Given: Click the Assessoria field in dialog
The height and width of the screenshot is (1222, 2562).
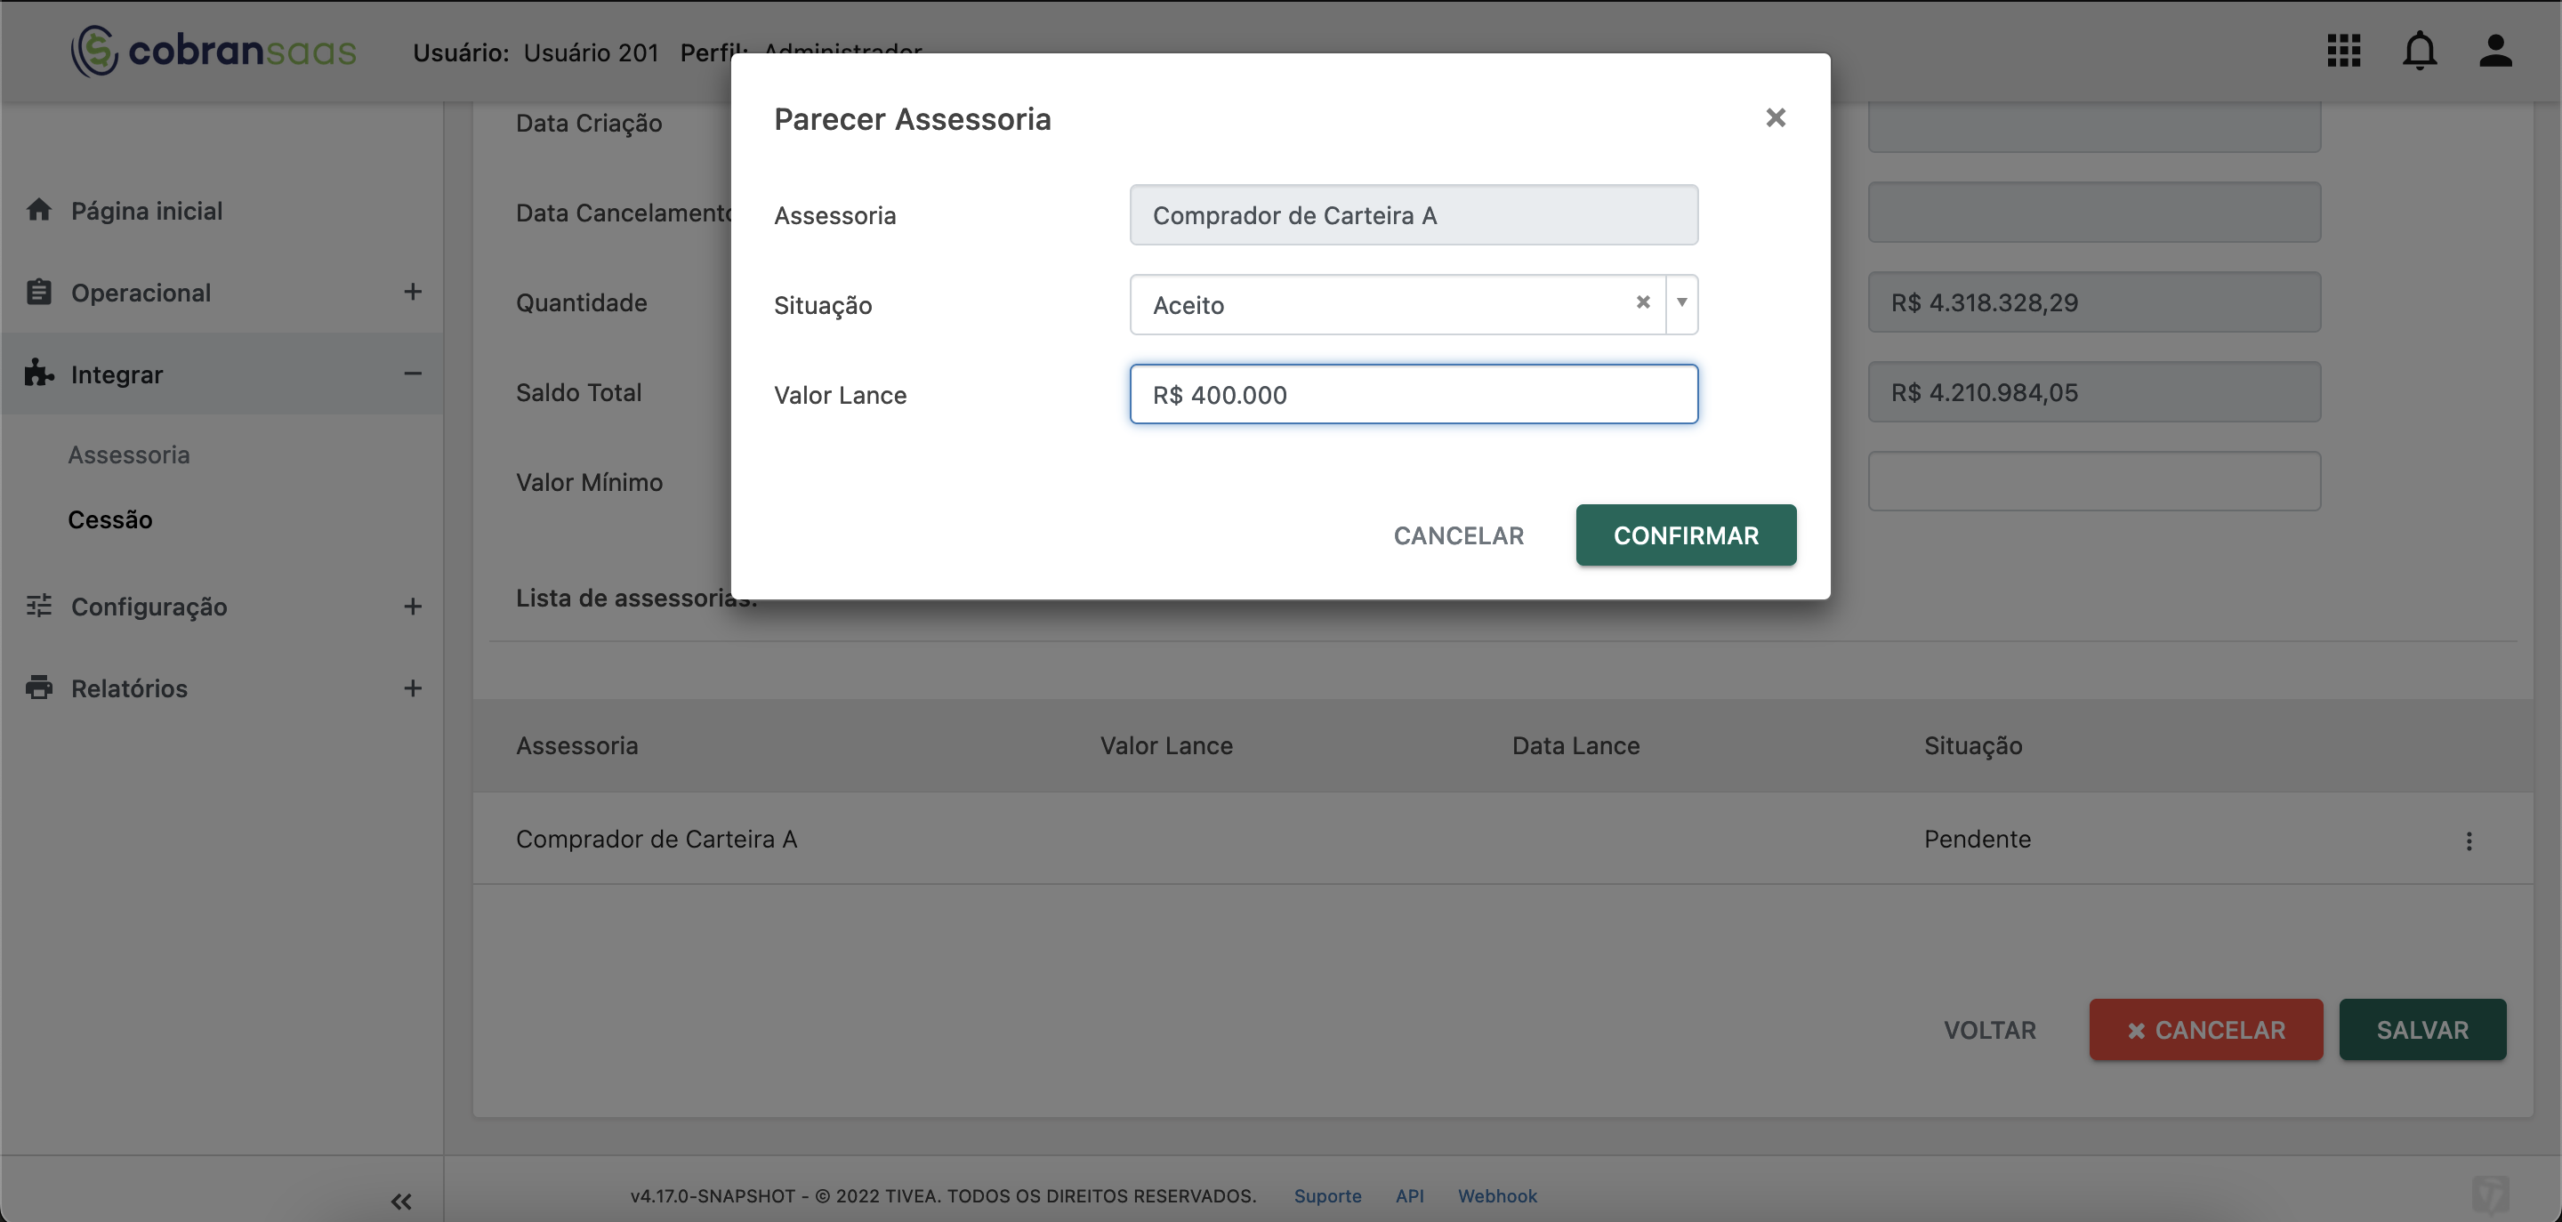Looking at the screenshot, I should click(1414, 214).
